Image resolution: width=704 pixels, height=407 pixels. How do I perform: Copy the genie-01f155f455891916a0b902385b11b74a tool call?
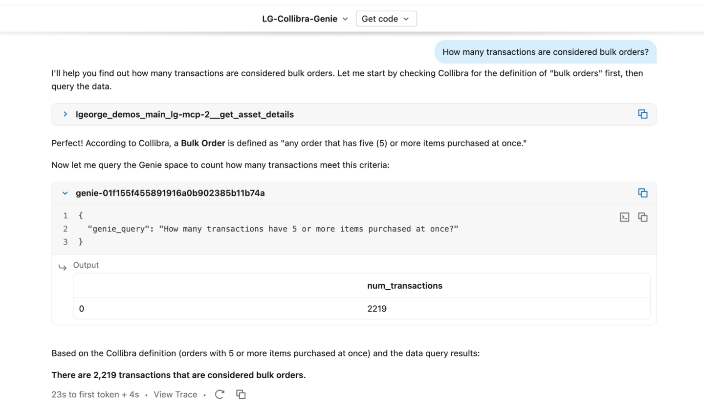pyautogui.click(x=642, y=193)
